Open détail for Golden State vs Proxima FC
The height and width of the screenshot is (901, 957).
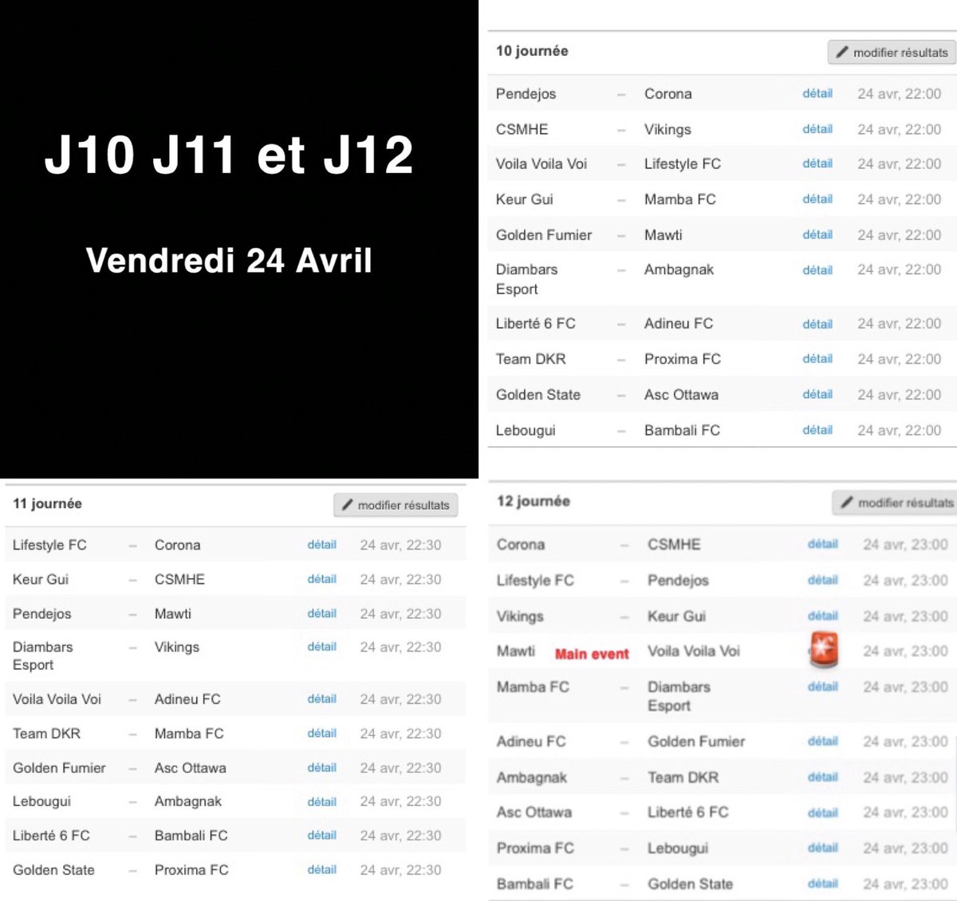(x=322, y=869)
